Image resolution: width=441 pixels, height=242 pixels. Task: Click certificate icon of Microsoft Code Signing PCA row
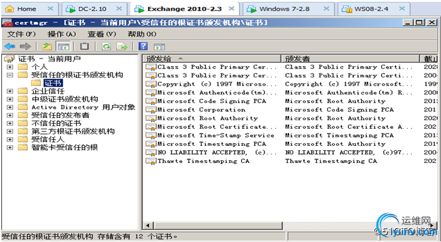151,101
